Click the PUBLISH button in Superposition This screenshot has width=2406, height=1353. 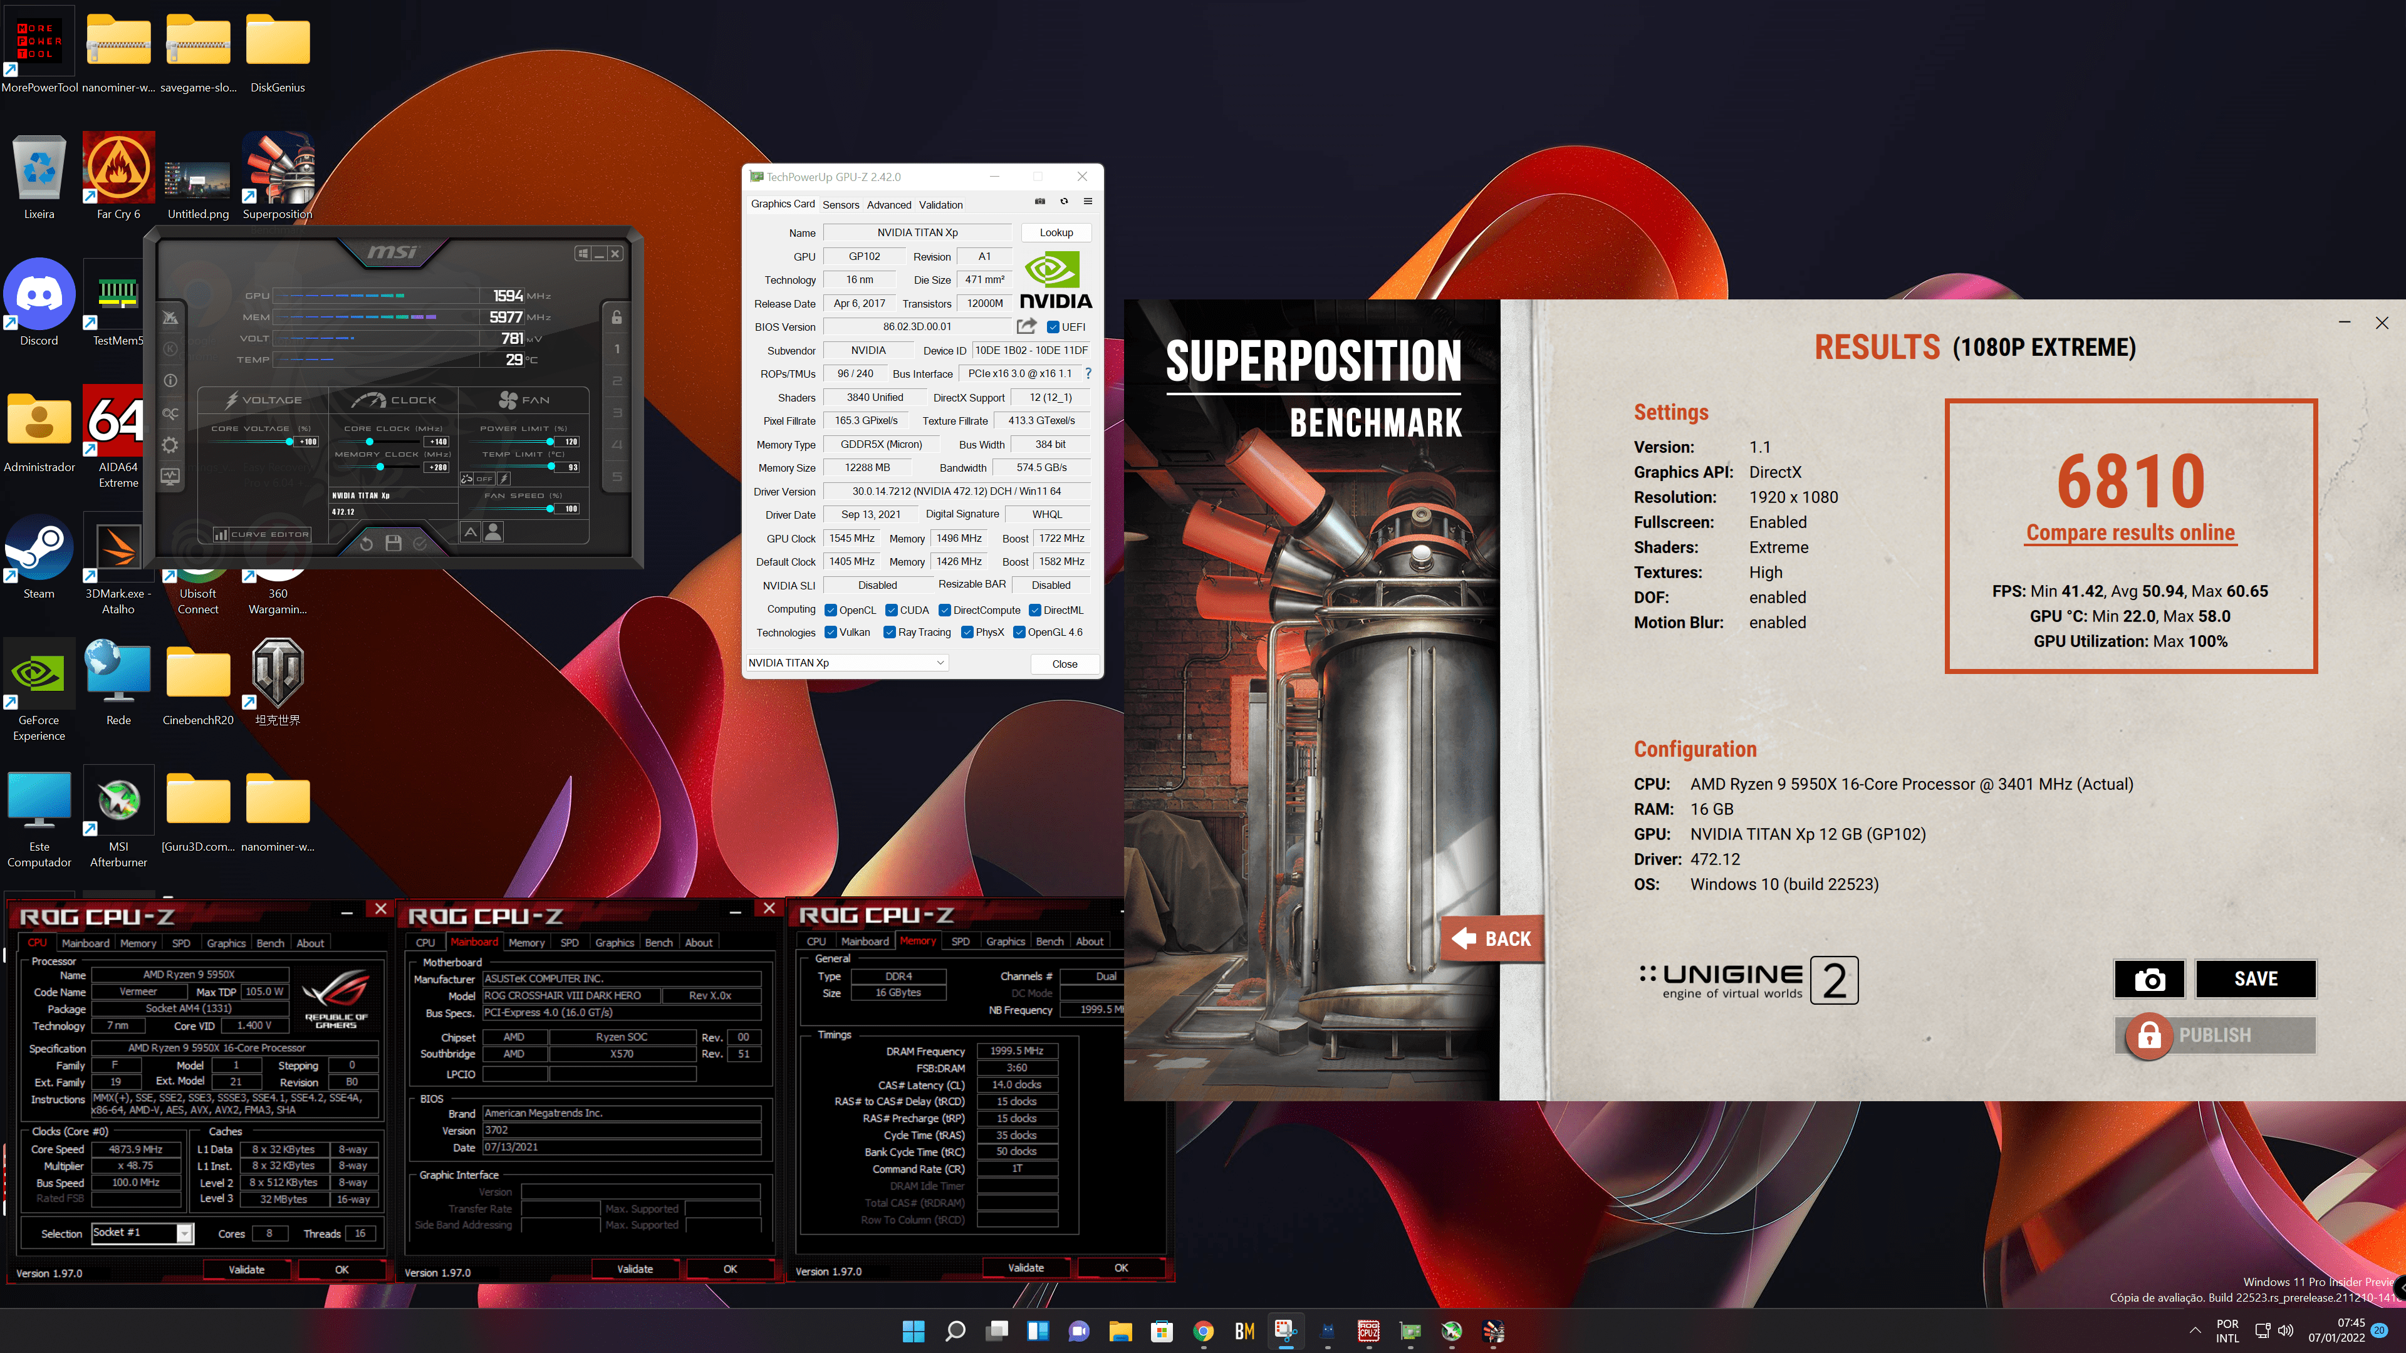click(2214, 1035)
